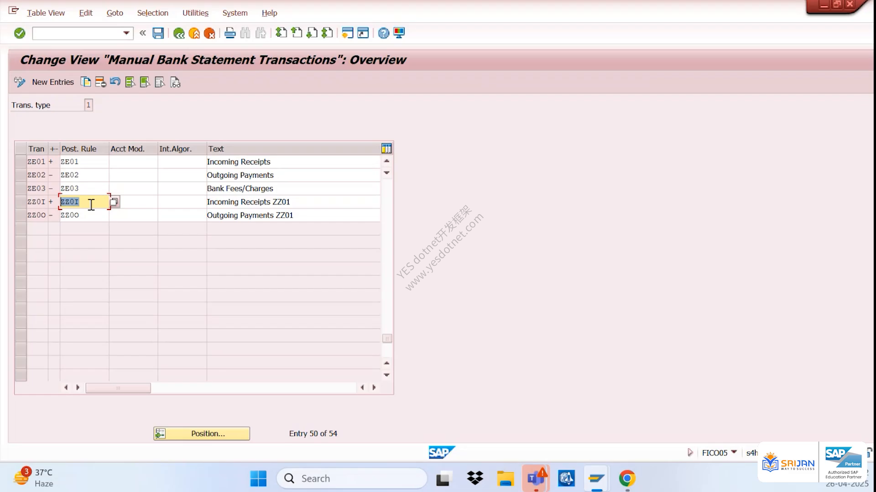Select the row selector for ZE03
Screen dimensions: 876x492
click(21, 189)
